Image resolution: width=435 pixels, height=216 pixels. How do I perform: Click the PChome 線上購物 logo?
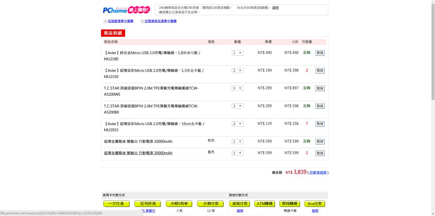click(126, 10)
